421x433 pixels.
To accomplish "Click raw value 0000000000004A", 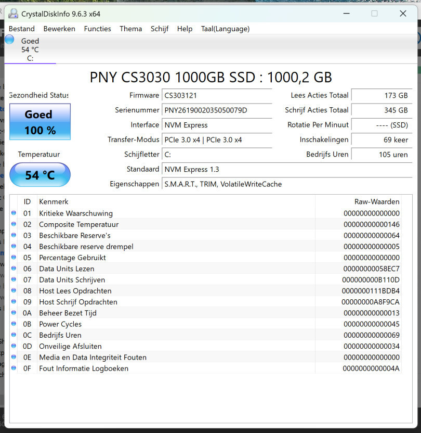I will [x=371, y=368].
